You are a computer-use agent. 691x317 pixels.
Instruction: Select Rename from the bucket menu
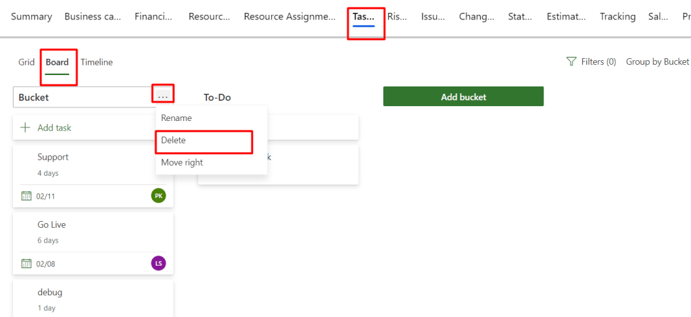(176, 118)
